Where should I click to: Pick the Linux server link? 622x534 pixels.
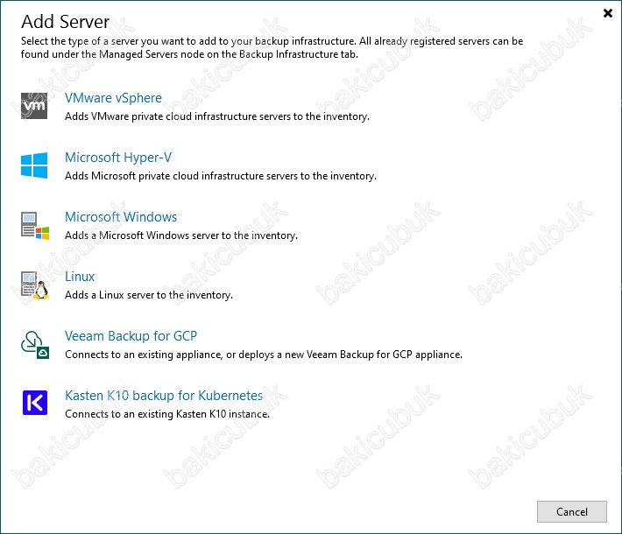click(80, 277)
